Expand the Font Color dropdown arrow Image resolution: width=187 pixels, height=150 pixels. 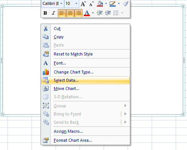point(93,13)
